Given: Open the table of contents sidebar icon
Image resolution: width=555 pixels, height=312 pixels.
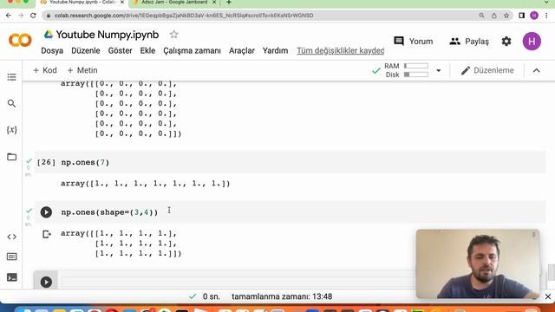Looking at the screenshot, I should pos(11,77).
